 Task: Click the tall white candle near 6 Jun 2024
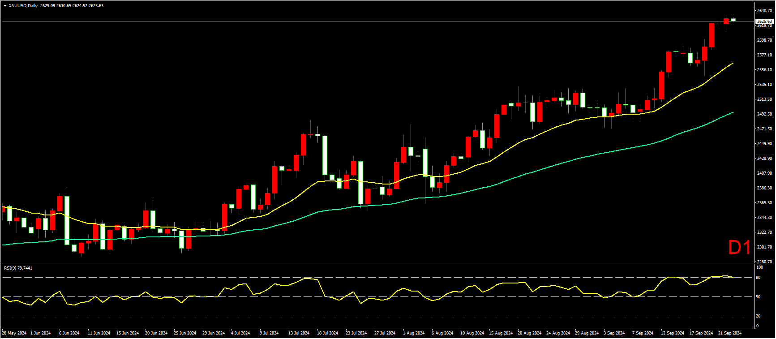tap(67, 220)
